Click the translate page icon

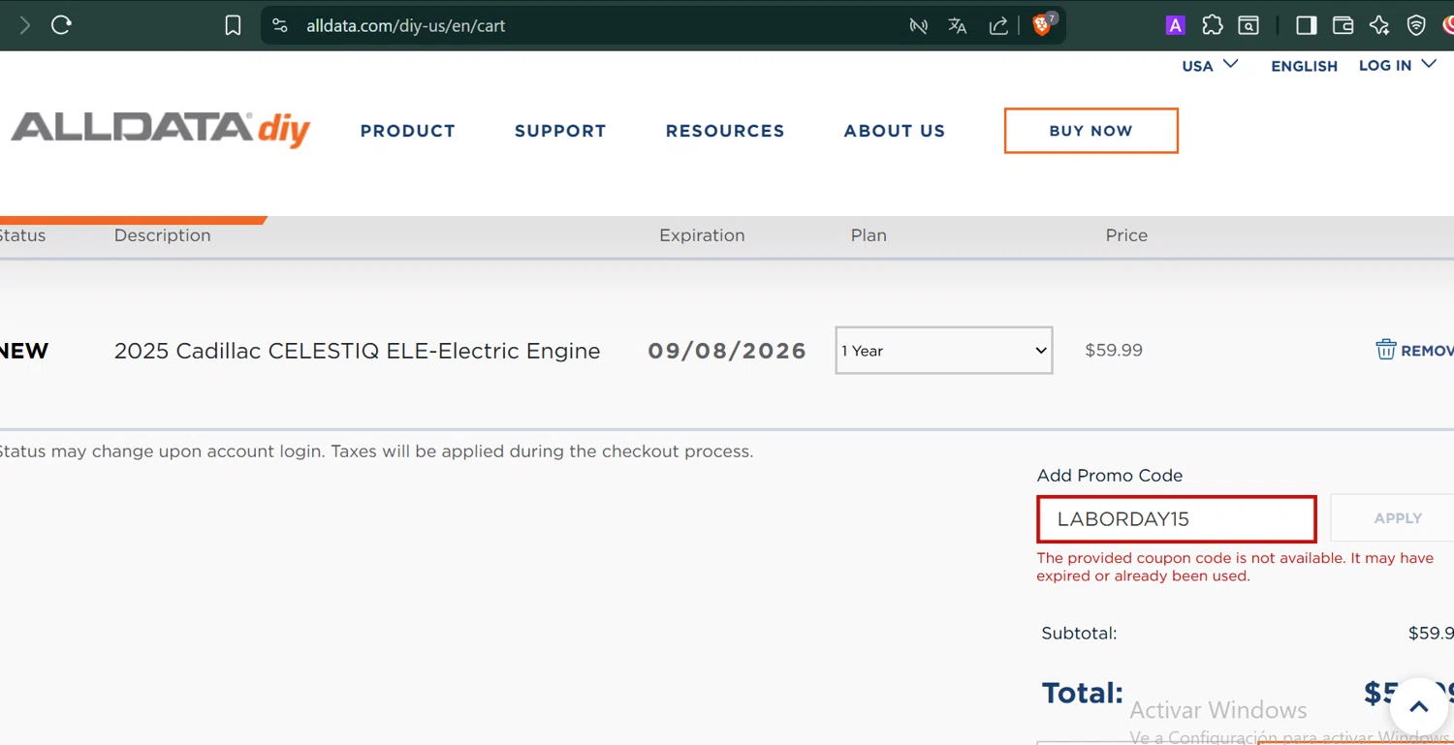pyautogui.click(x=958, y=26)
